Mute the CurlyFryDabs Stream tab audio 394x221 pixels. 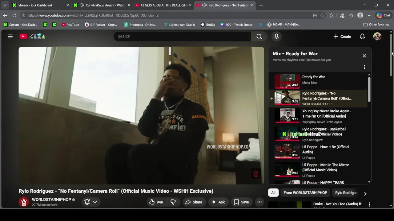[x=82, y=5]
